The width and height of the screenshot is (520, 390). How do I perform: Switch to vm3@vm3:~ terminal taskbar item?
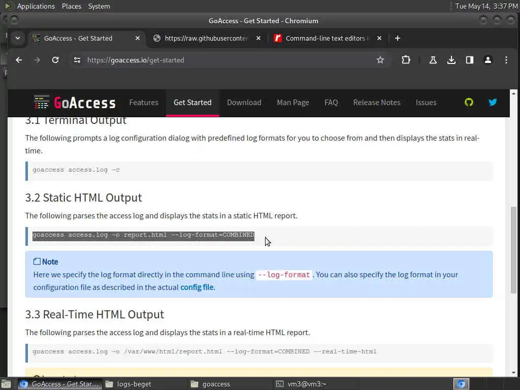pyautogui.click(x=315, y=384)
